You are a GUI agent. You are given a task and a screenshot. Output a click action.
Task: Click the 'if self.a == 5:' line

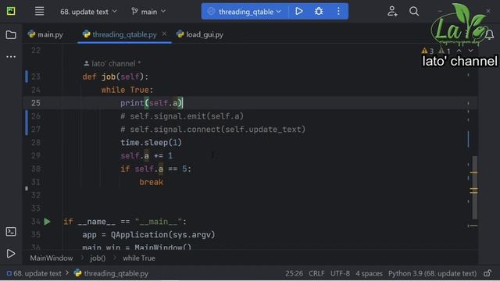point(155,169)
